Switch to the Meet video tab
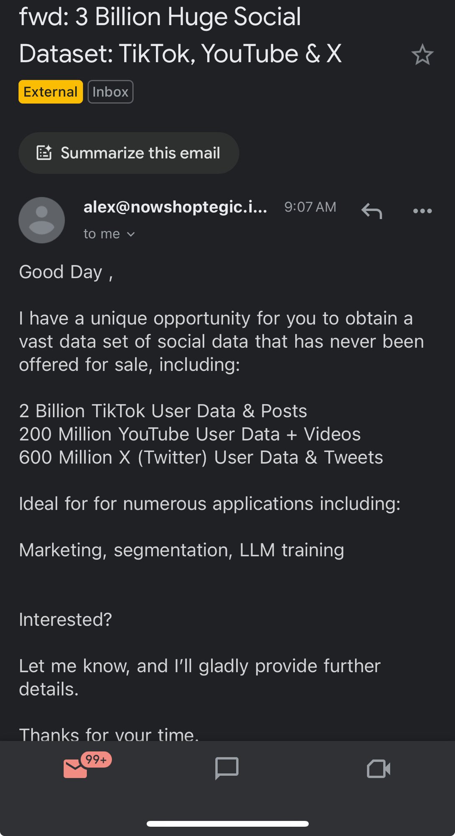This screenshot has height=836, width=455. coord(379,768)
